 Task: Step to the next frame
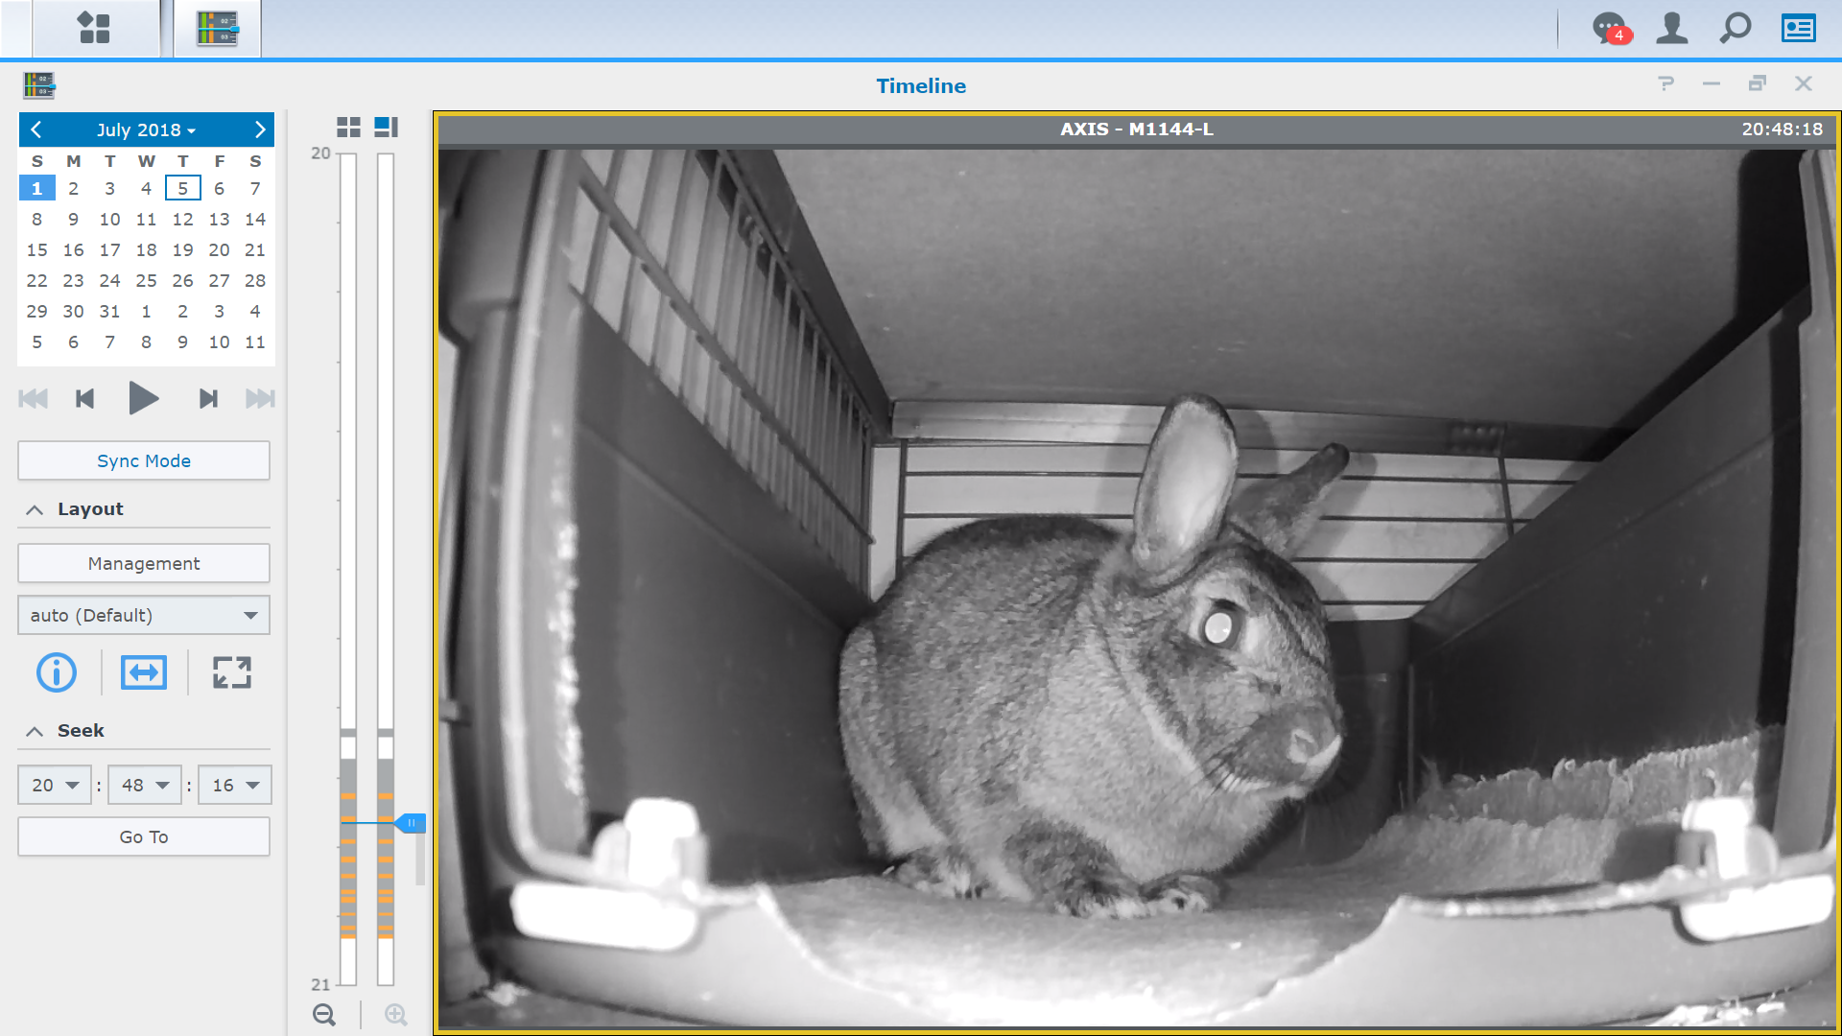click(208, 398)
